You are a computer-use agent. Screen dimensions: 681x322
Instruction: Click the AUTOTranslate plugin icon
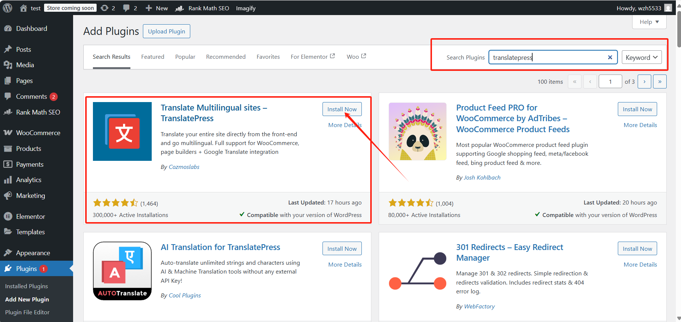[122, 271]
